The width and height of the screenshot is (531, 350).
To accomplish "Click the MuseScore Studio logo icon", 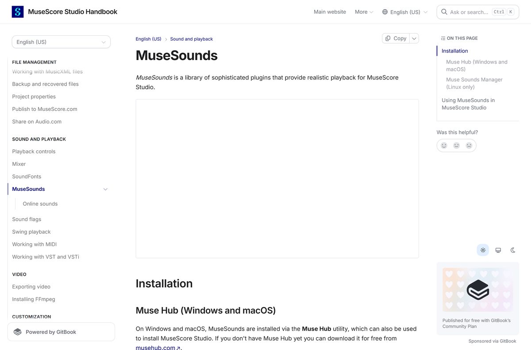I will coord(18,12).
